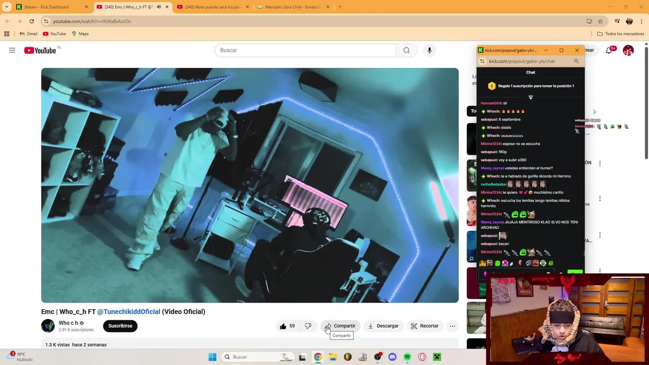Bookmark this page with the star icon
Screen dimensions: 649x365
(x=600, y=21)
